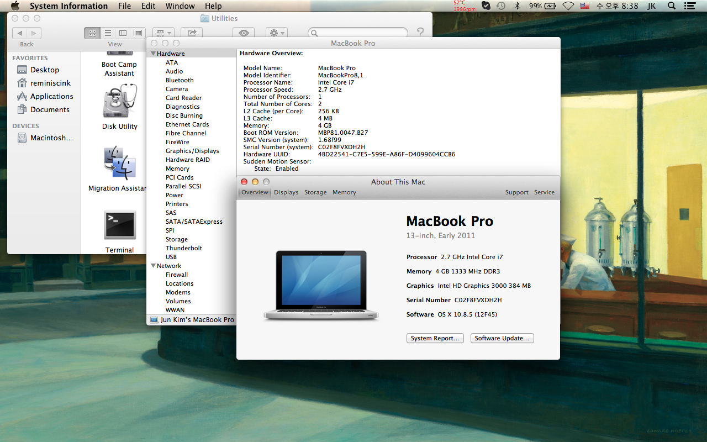Switch Finder to list view
The height and width of the screenshot is (442, 707).
tap(108, 33)
